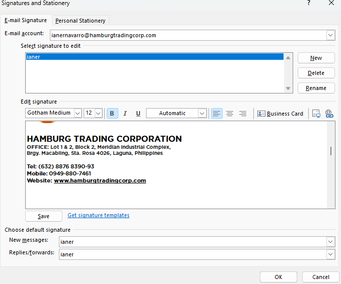Switch to Personal Stationery tab
This screenshot has width=341, height=284.
(x=80, y=21)
